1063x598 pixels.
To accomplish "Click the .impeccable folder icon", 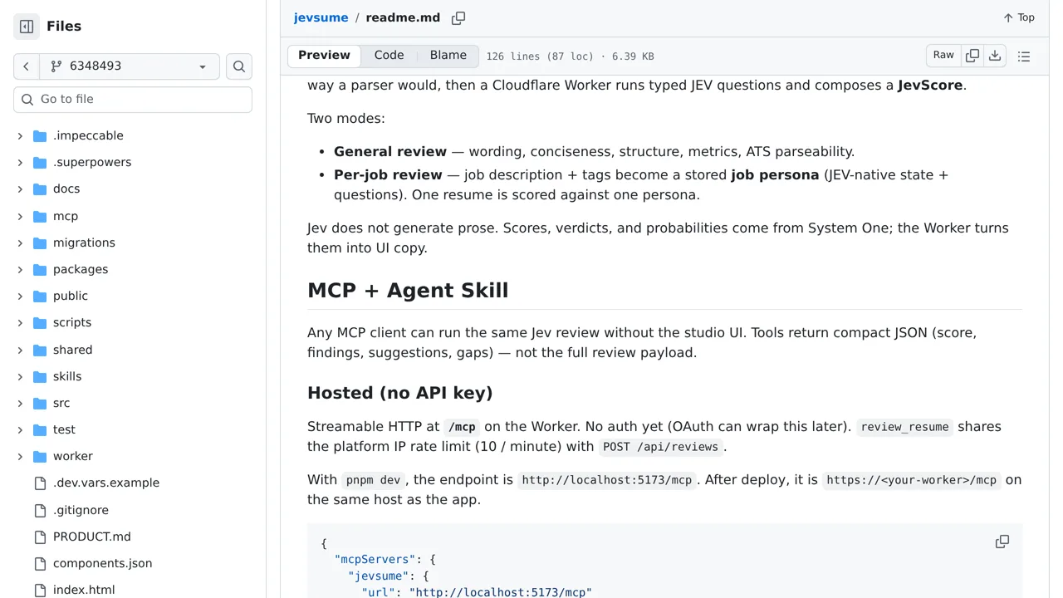I will click(40, 135).
